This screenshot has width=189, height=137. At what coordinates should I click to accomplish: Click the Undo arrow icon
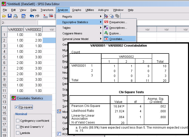pyautogui.click(x=32, y=16)
